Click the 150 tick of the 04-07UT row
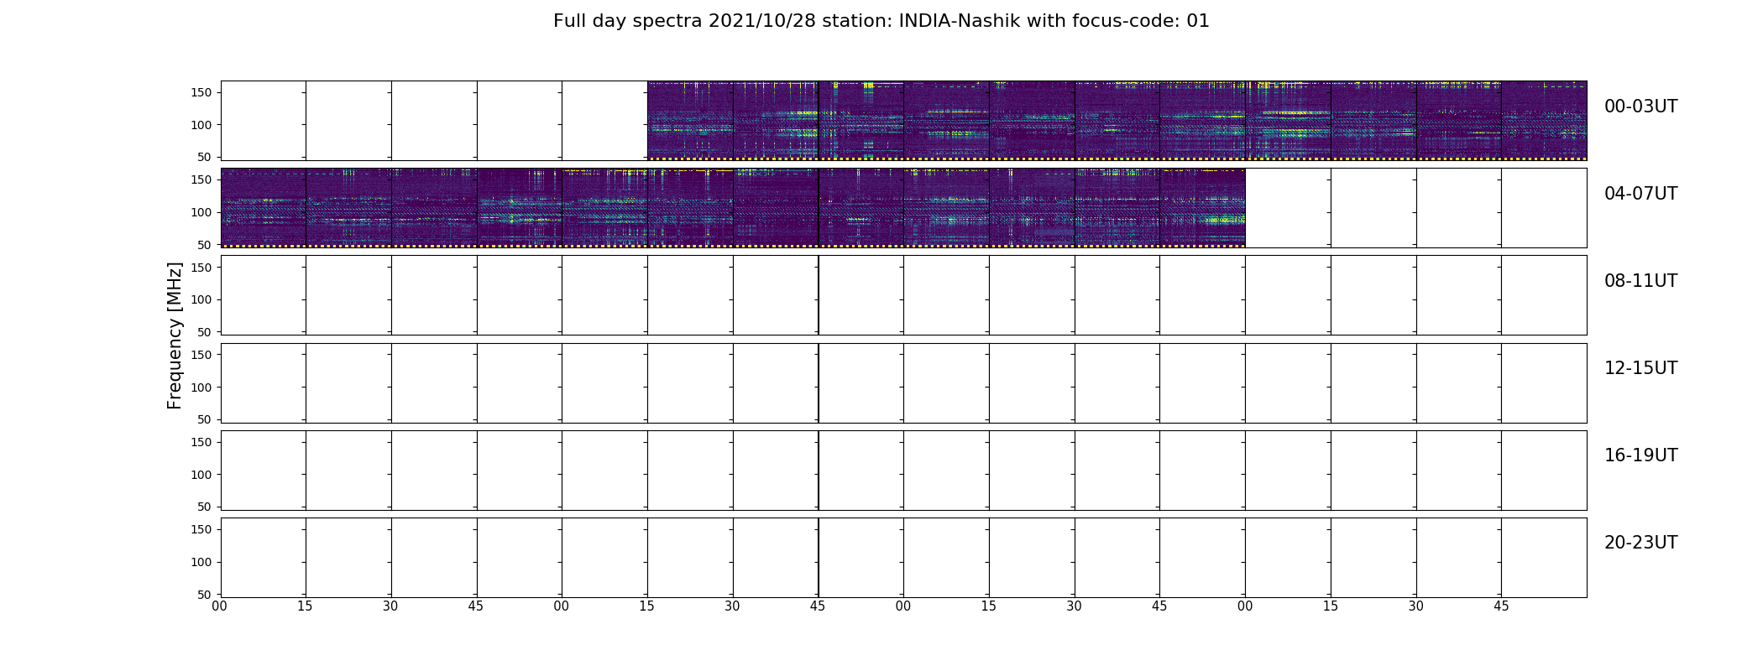This screenshot has width=1763, height=671. pyautogui.click(x=201, y=179)
